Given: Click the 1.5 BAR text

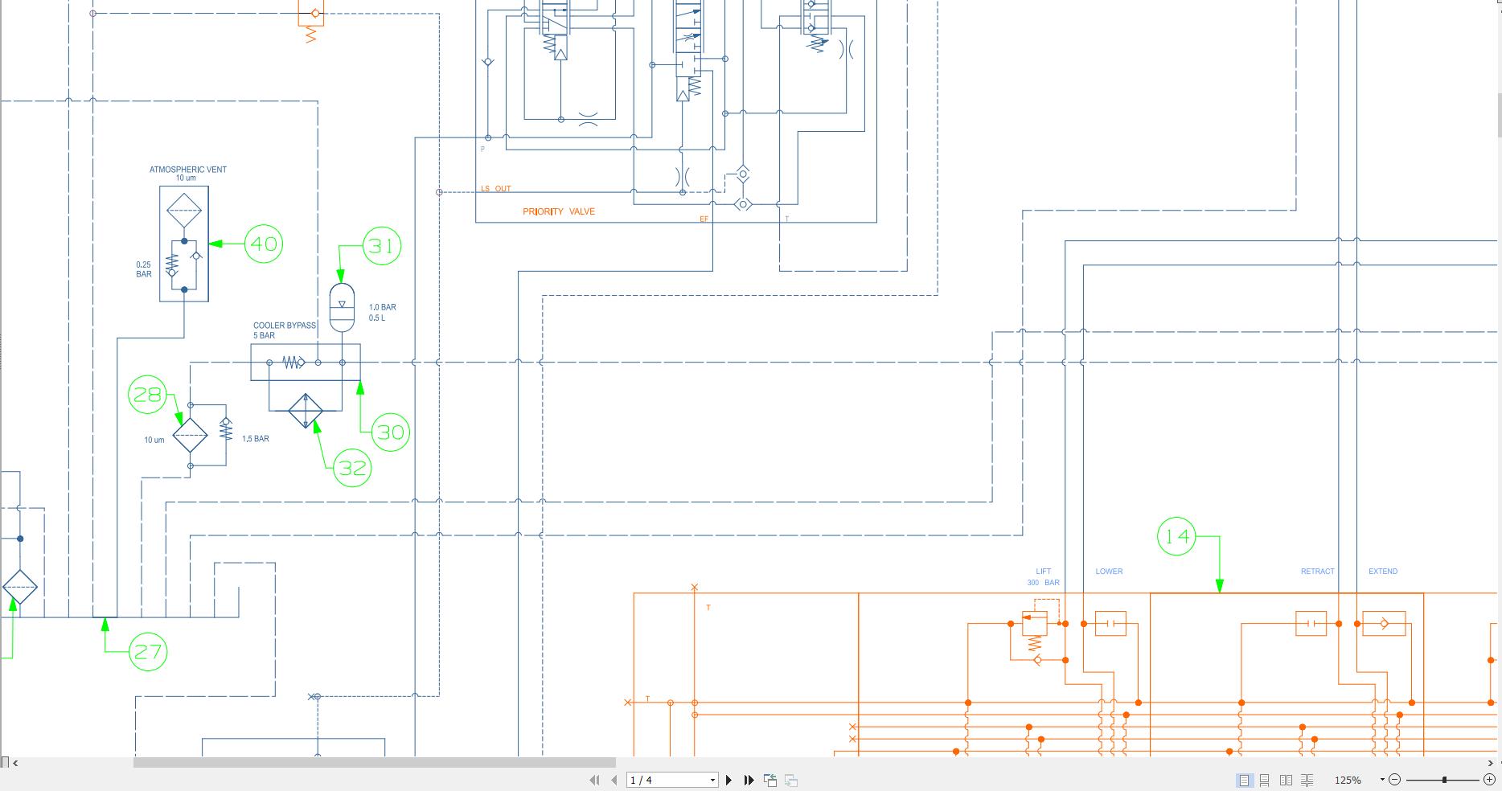Looking at the screenshot, I should 256,439.
